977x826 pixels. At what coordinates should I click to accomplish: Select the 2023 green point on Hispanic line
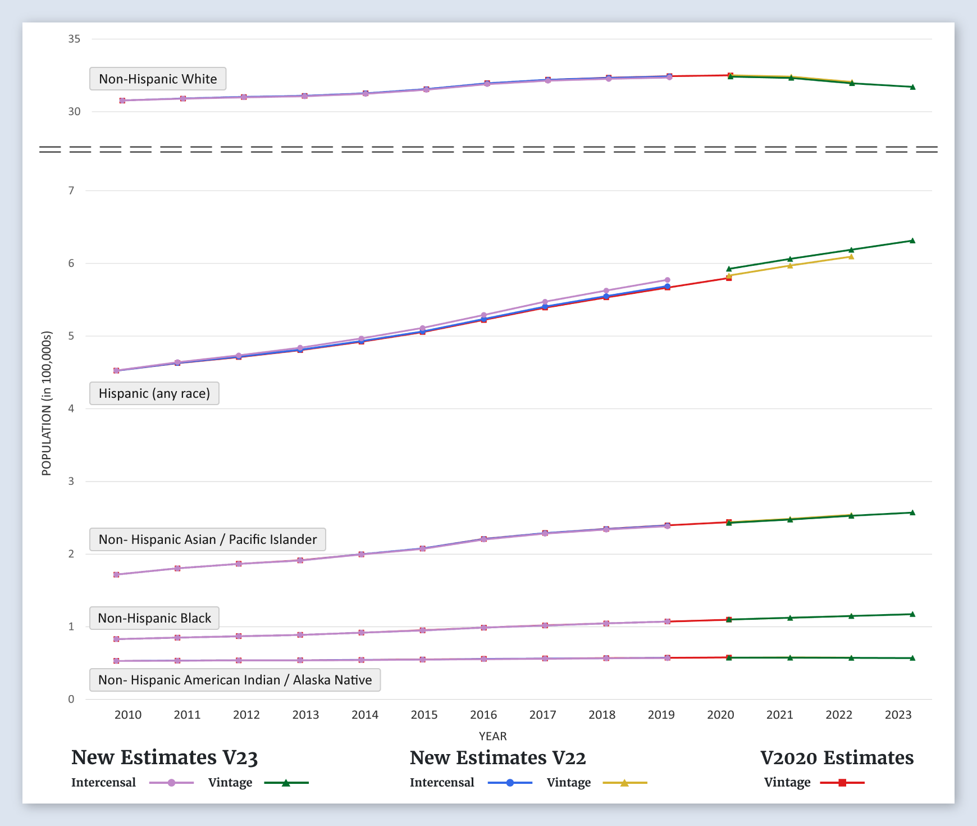(x=912, y=240)
